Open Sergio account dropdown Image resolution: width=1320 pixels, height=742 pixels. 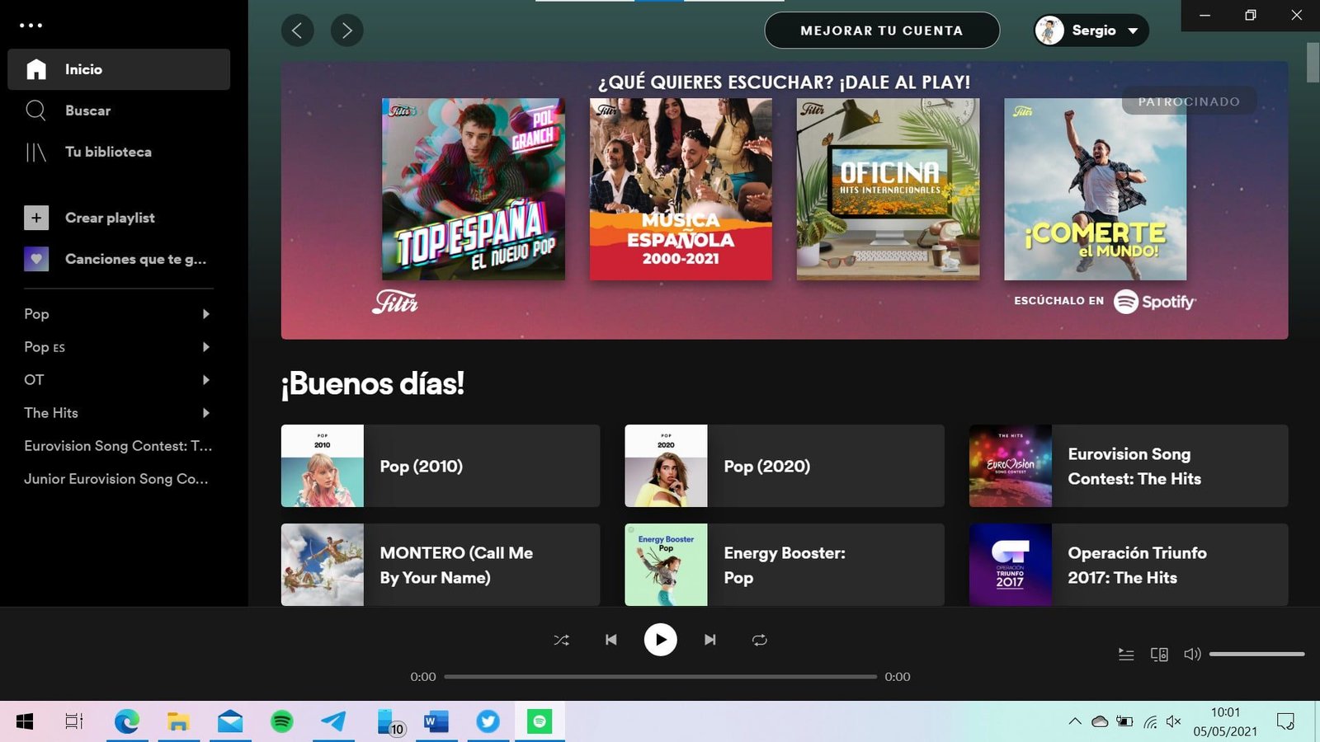(1091, 31)
